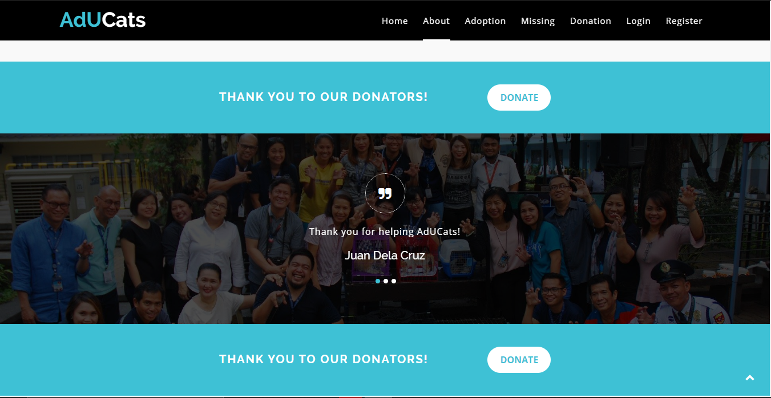Switch to the third testimonial dot
The width and height of the screenshot is (771, 398).
click(x=394, y=281)
